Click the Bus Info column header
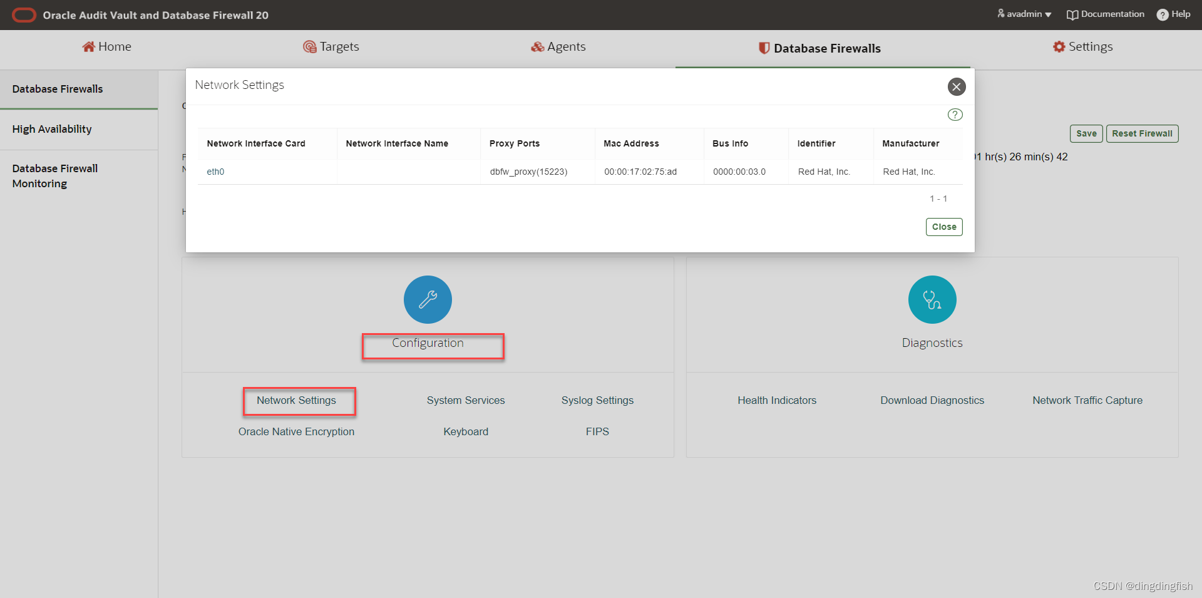 pyautogui.click(x=730, y=143)
